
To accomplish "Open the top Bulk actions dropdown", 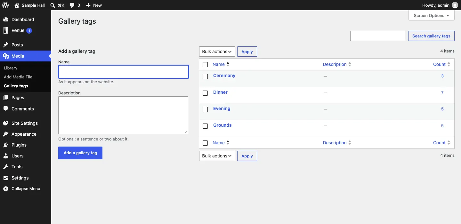I will (217, 52).
